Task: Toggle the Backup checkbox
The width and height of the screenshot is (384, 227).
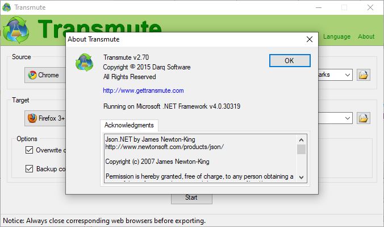Action: [29, 168]
